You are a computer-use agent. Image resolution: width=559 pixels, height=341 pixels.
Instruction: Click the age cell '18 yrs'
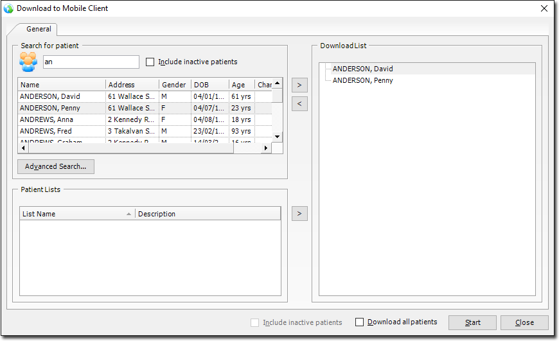pos(241,119)
